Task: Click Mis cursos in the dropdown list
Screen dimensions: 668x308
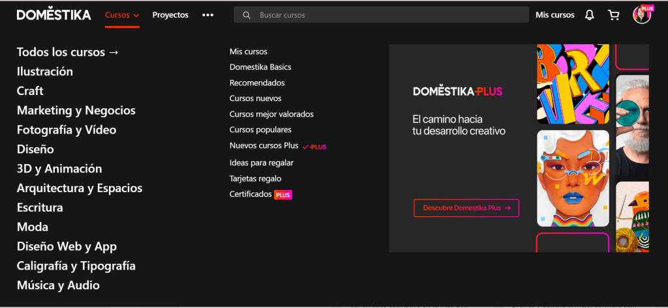Action: tap(249, 52)
